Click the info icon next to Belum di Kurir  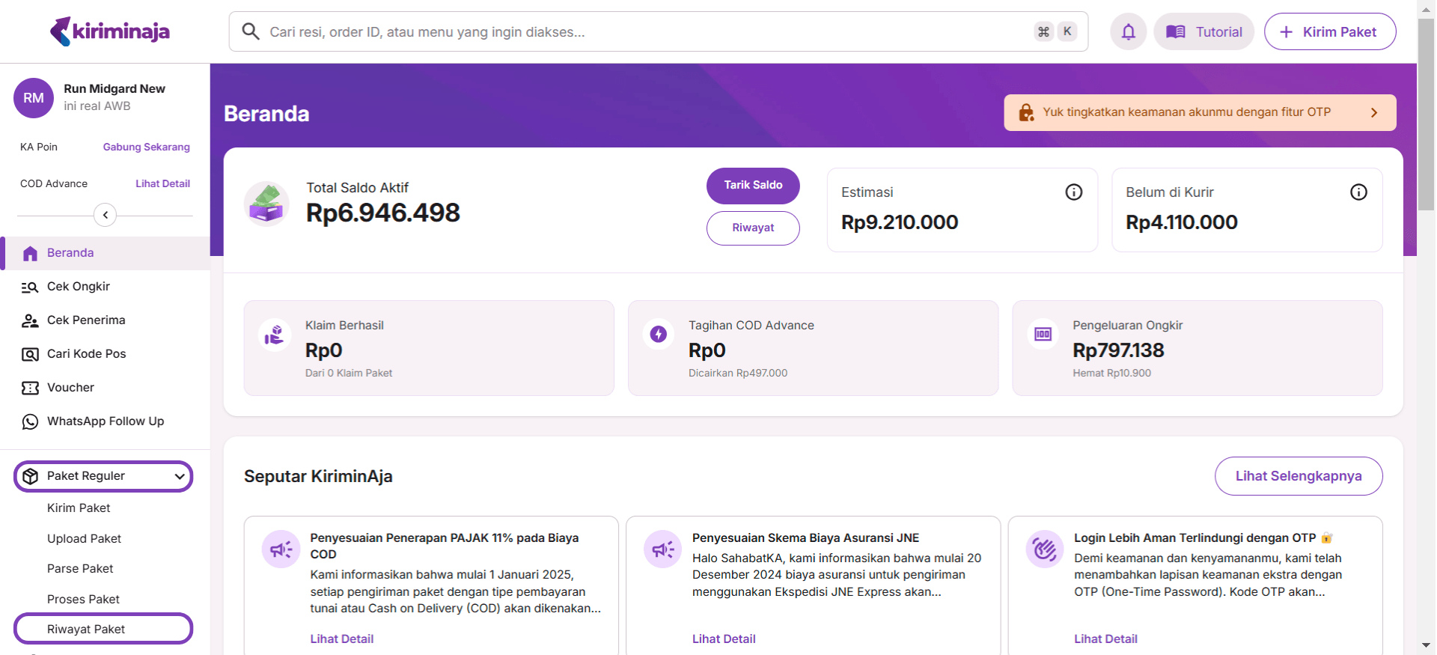[x=1358, y=192]
